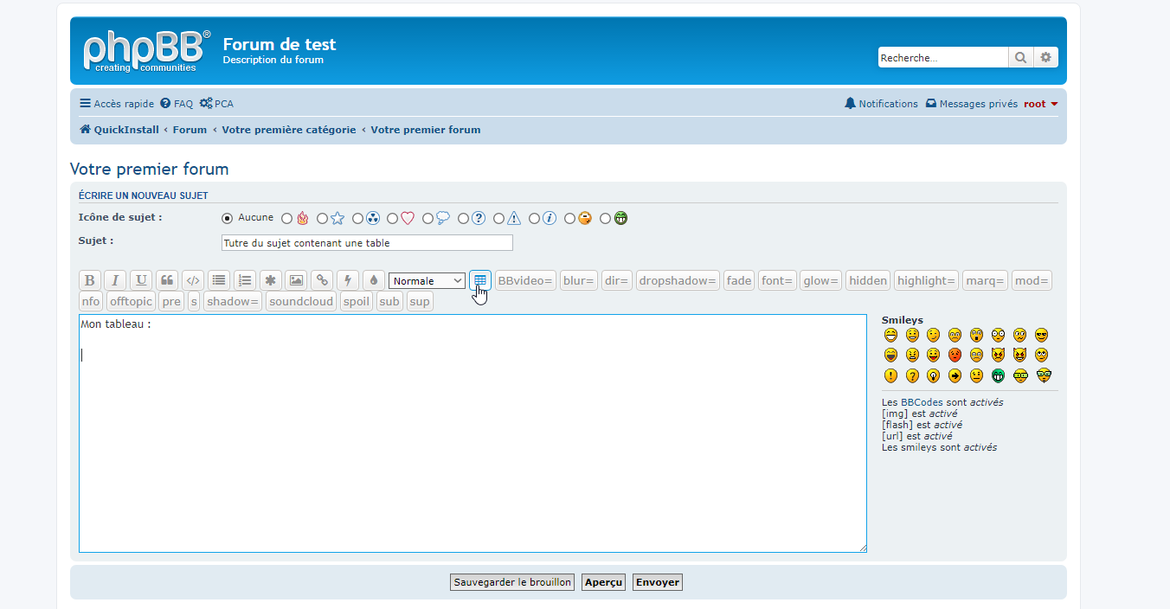The height and width of the screenshot is (609, 1170).
Task: Click into the Sujet title field
Action: (367, 243)
